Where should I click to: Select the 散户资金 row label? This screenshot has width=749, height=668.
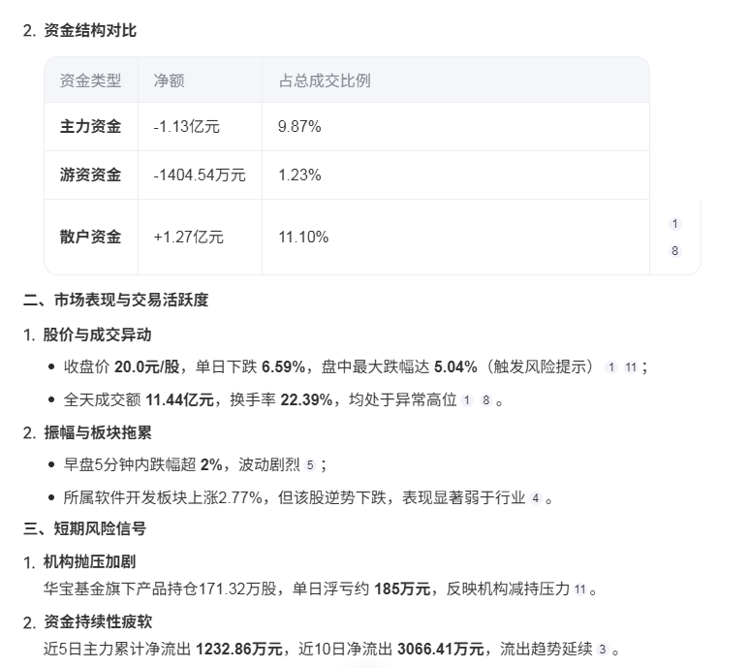tap(90, 237)
